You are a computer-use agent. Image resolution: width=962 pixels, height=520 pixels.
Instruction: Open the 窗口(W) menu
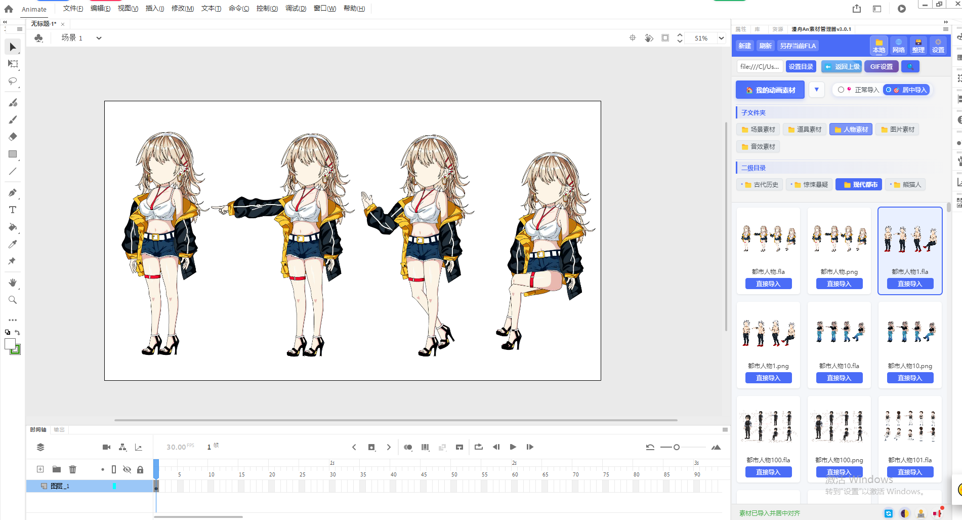(x=325, y=9)
